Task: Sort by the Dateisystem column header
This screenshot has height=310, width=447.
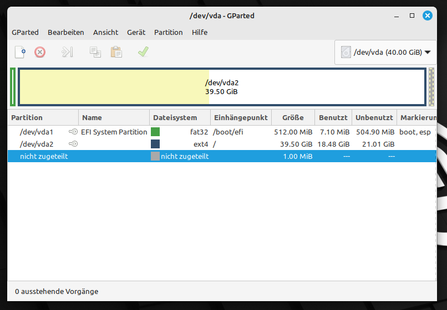Action: [180, 117]
